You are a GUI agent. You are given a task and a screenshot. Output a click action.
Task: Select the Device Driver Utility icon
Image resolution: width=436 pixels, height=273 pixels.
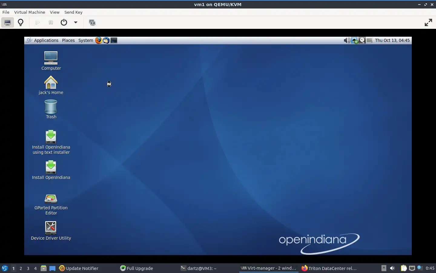(51, 231)
